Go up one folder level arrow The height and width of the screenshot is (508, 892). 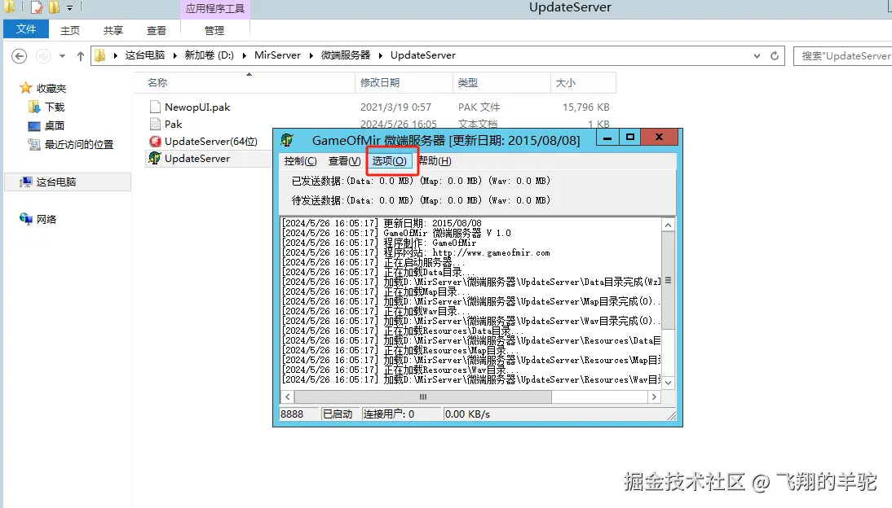tap(80, 55)
